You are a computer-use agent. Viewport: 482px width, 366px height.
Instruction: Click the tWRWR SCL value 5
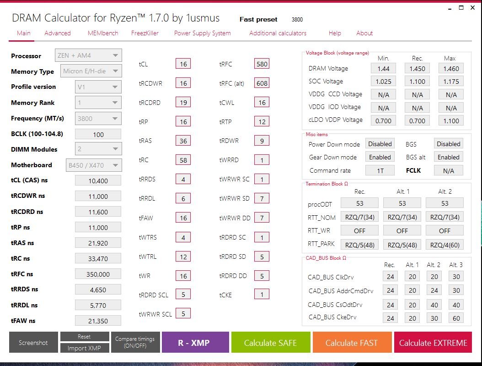(183, 314)
